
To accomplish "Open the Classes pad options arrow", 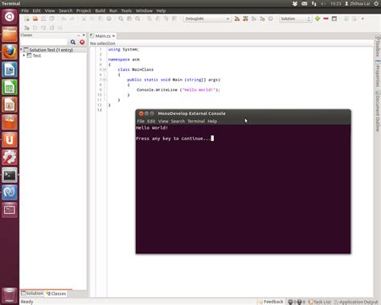I will pos(79,35).
